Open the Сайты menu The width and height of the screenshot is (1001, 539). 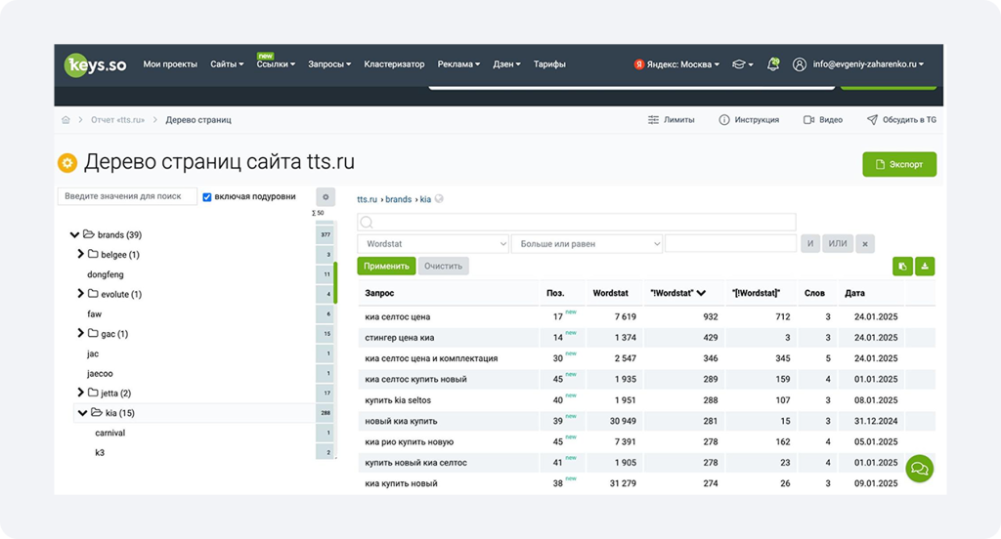[227, 64]
